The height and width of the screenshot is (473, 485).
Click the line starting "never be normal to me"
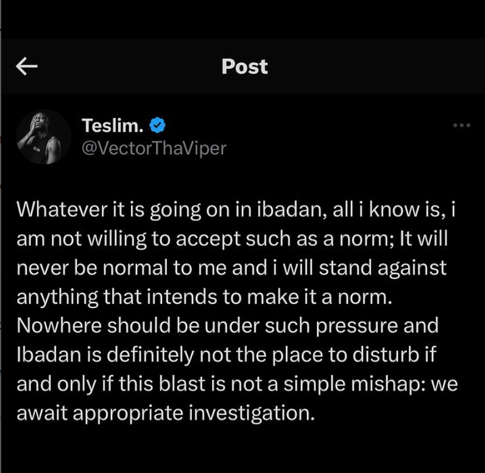[119, 267]
